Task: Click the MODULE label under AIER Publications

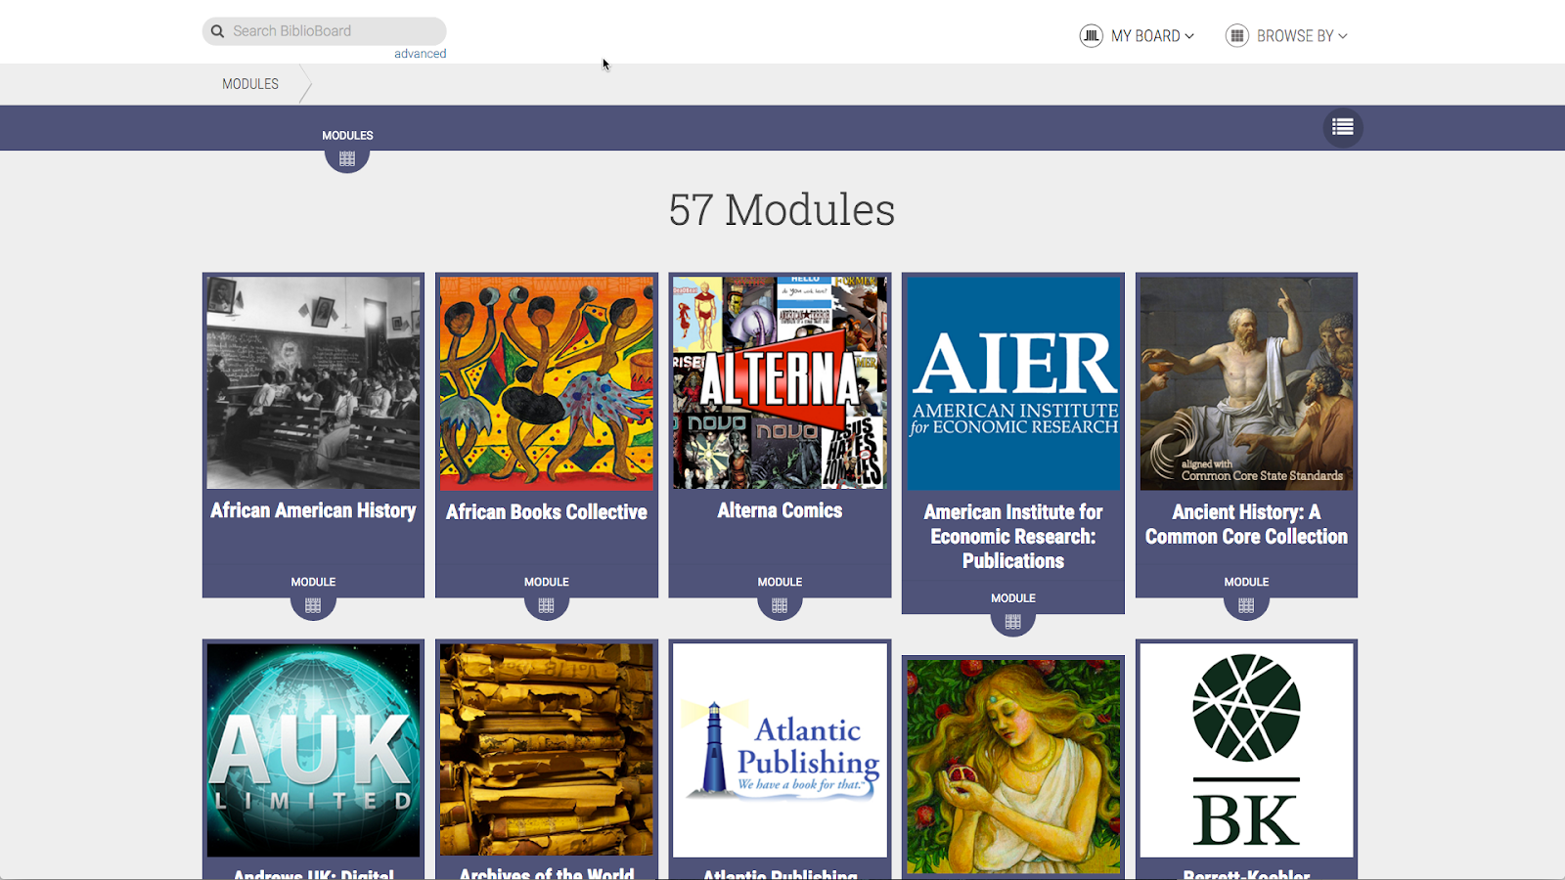Action: tap(1013, 598)
